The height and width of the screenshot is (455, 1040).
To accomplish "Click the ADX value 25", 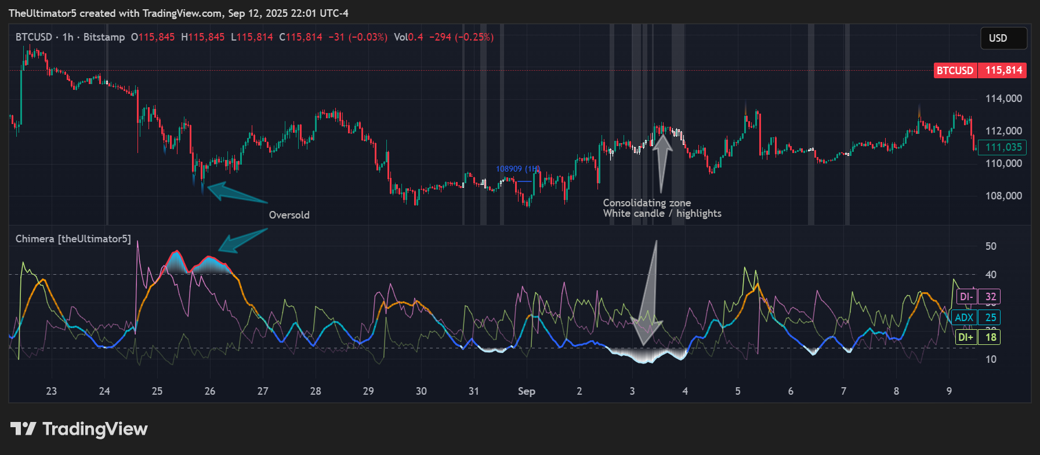I will [x=990, y=318].
